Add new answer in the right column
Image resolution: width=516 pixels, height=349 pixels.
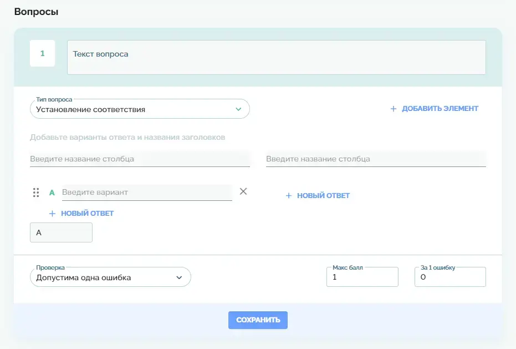click(x=323, y=195)
